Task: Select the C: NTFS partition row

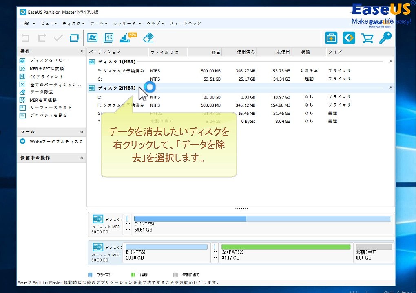Action: 241,79
